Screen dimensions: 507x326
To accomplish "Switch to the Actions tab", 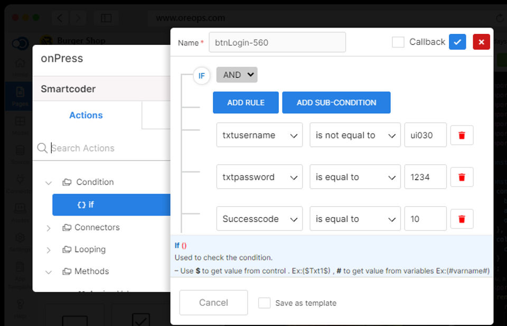I will tap(86, 115).
